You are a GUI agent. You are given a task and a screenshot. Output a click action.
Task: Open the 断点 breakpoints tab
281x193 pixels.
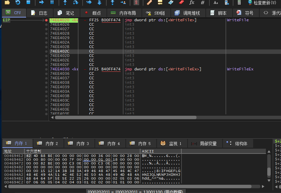(93, 13)
